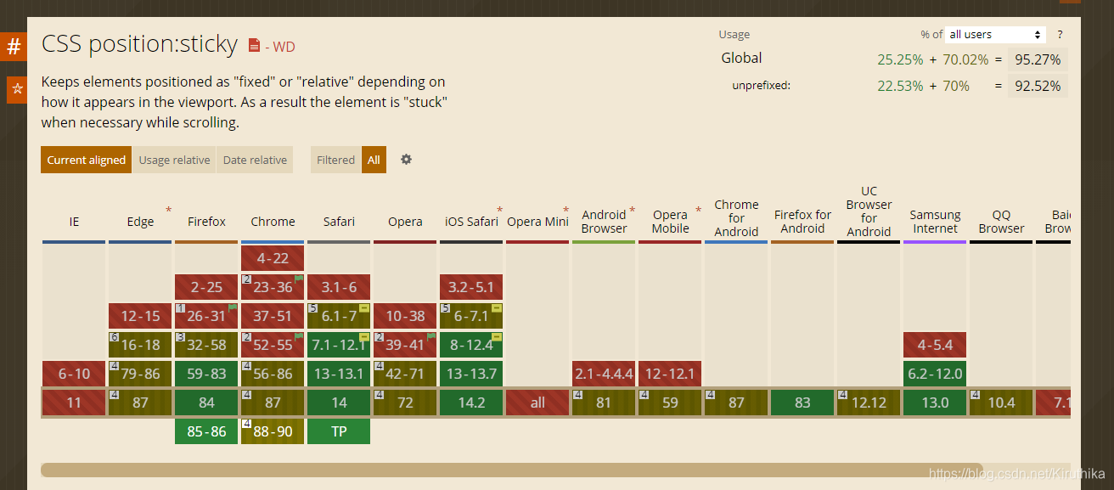Select the Current aligned view
Viewport: 1114px width, 490px height.
(x=86, y=160)
